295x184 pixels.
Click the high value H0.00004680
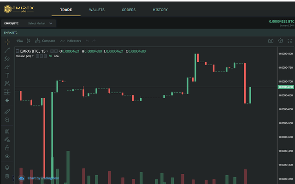pyautogui.click(x=92, y=51)
